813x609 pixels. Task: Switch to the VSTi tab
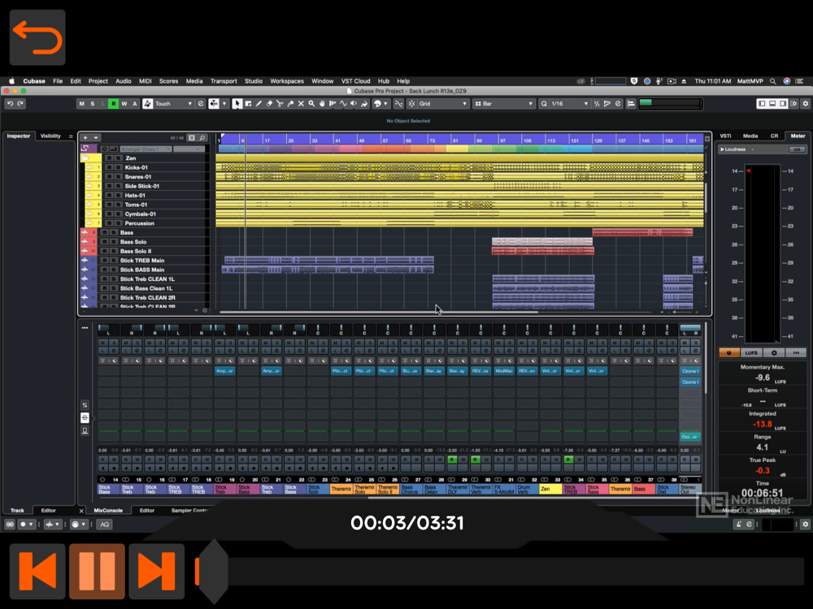point(725,136)
